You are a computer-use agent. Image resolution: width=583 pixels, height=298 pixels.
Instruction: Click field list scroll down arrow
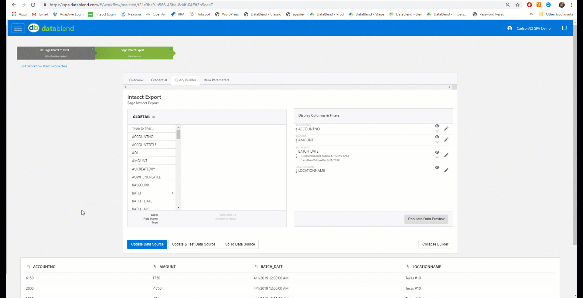(179, 208)
